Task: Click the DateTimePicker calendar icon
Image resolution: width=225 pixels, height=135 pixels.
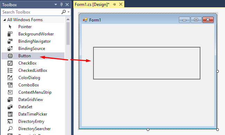Action: 10,114
